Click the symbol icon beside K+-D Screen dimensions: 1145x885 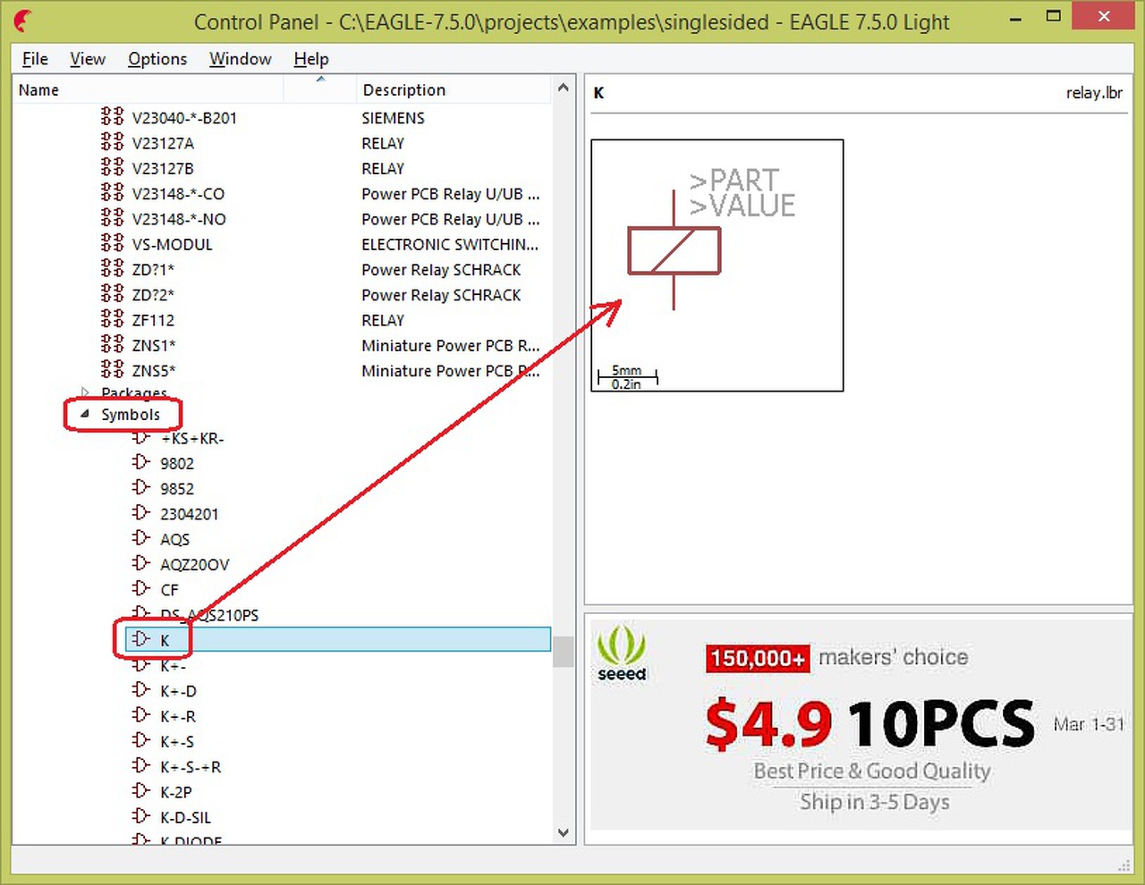[140, 689]
